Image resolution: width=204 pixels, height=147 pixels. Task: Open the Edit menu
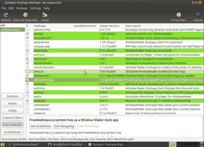[x=11, y=8]
